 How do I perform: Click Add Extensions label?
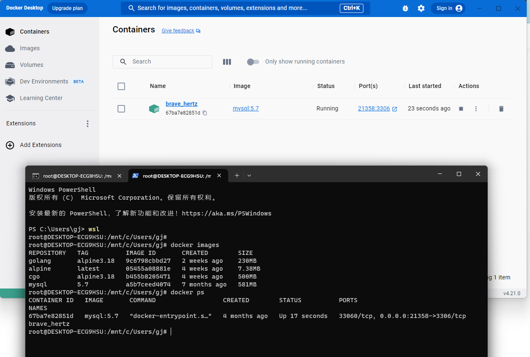click(x=41, y=145)
